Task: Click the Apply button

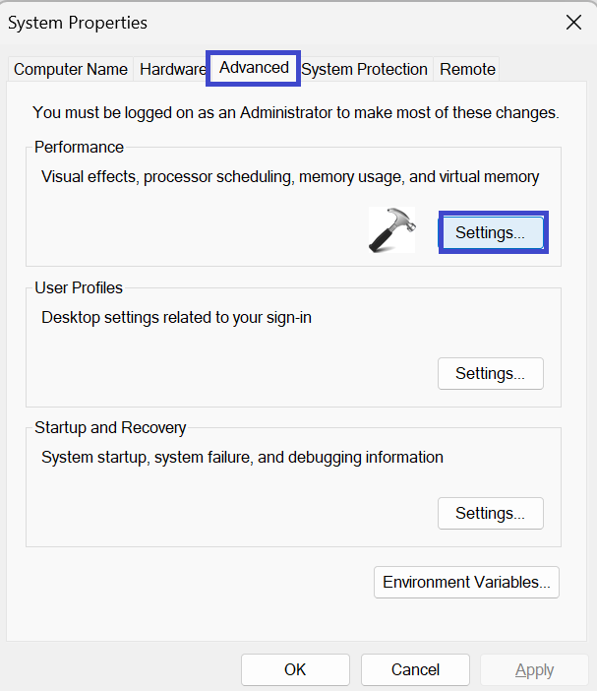Action: 534,669
